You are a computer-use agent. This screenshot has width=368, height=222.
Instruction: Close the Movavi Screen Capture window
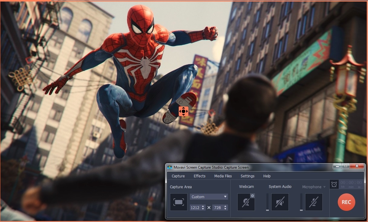(357, 166)
